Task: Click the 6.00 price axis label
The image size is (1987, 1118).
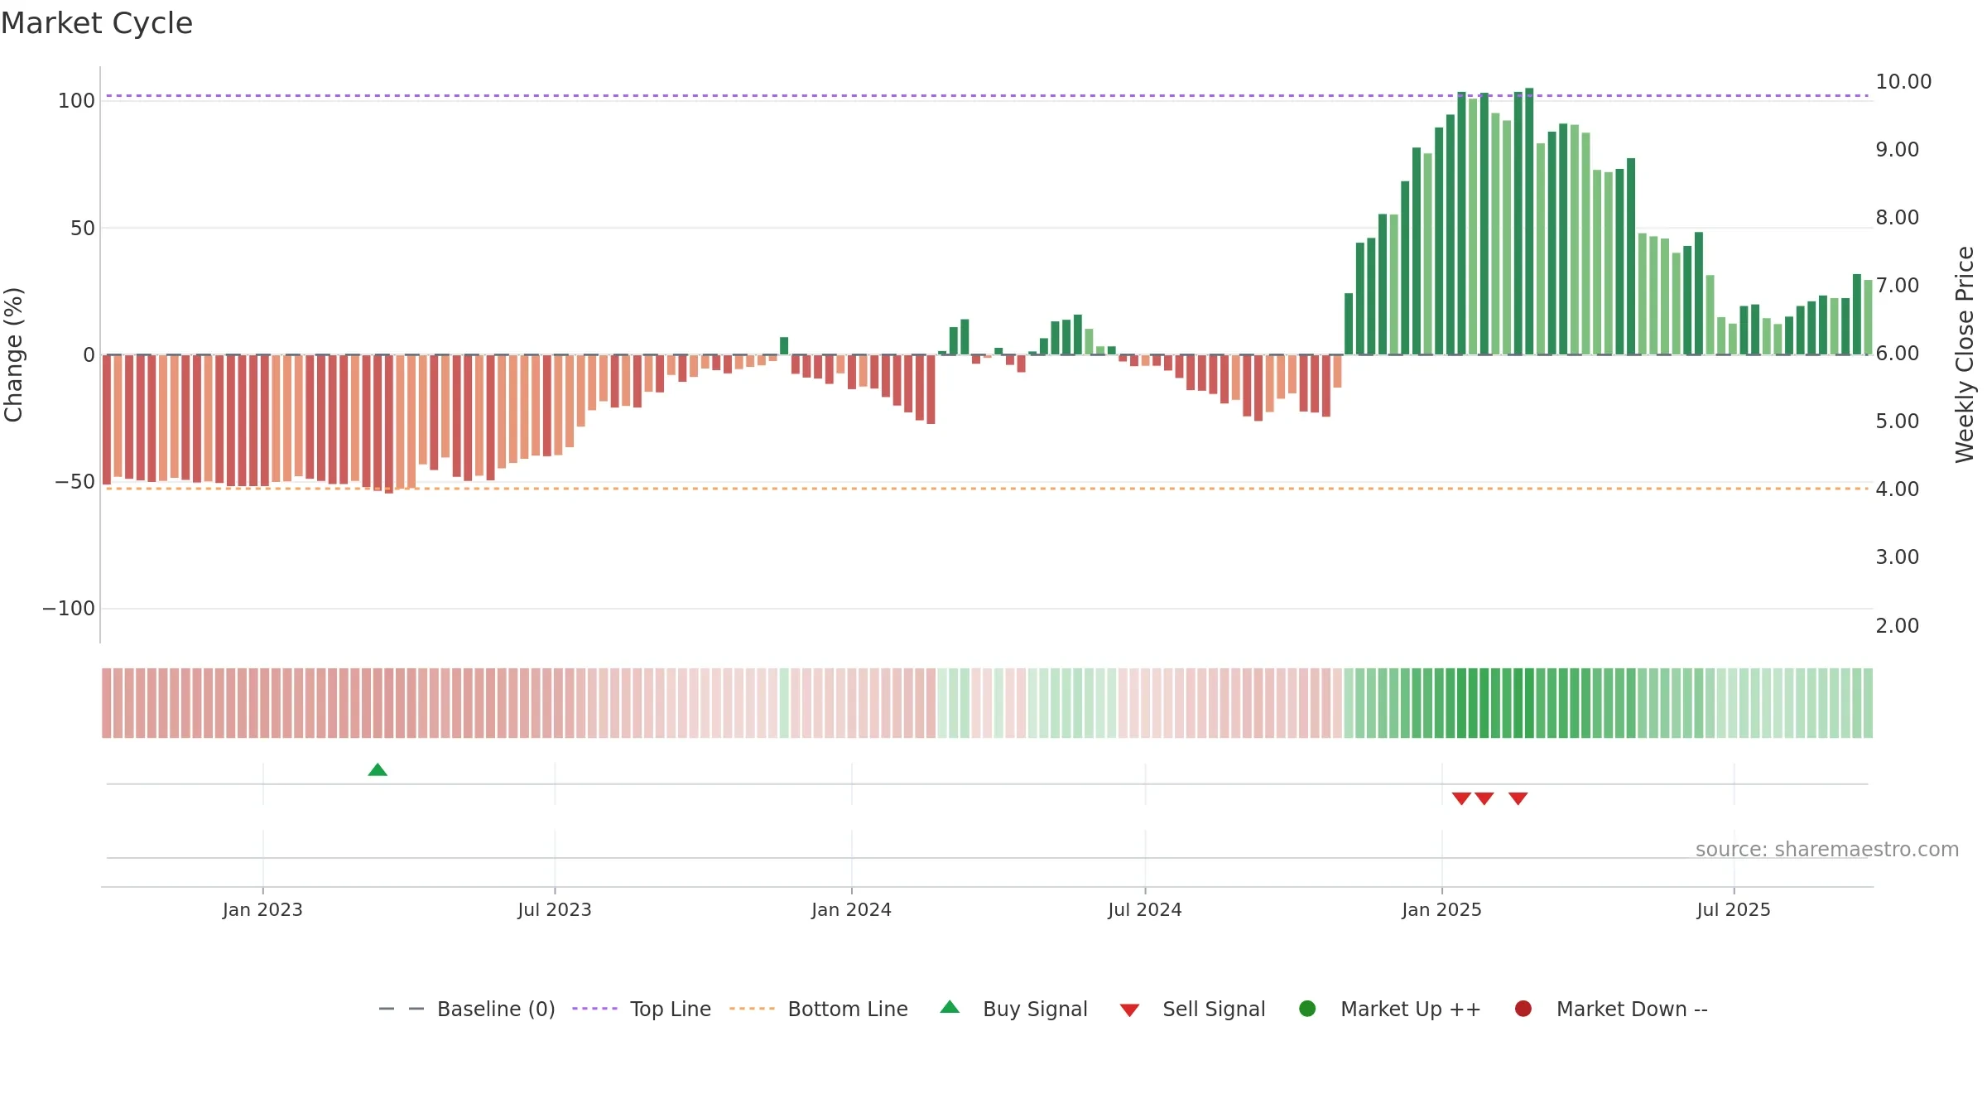Action: [x=1898, y=354]
